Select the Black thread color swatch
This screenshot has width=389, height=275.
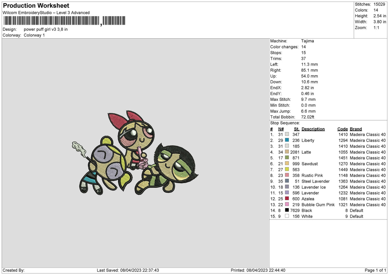[x=287, y=210]
